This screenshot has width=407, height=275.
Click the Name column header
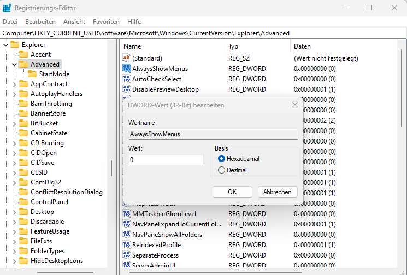pyautogui.click(x=172, y=46)
